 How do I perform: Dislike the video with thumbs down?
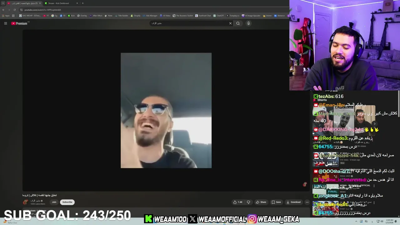pyautogui.click(x=248, y=202)
